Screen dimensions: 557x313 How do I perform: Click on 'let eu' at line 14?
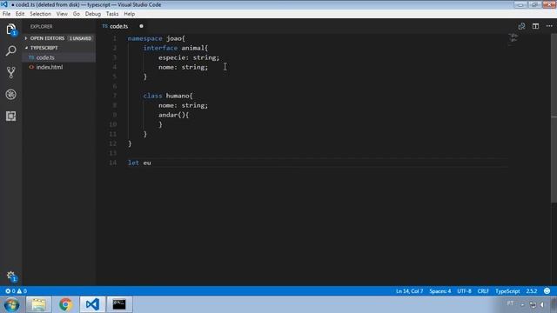pos(139,163)
